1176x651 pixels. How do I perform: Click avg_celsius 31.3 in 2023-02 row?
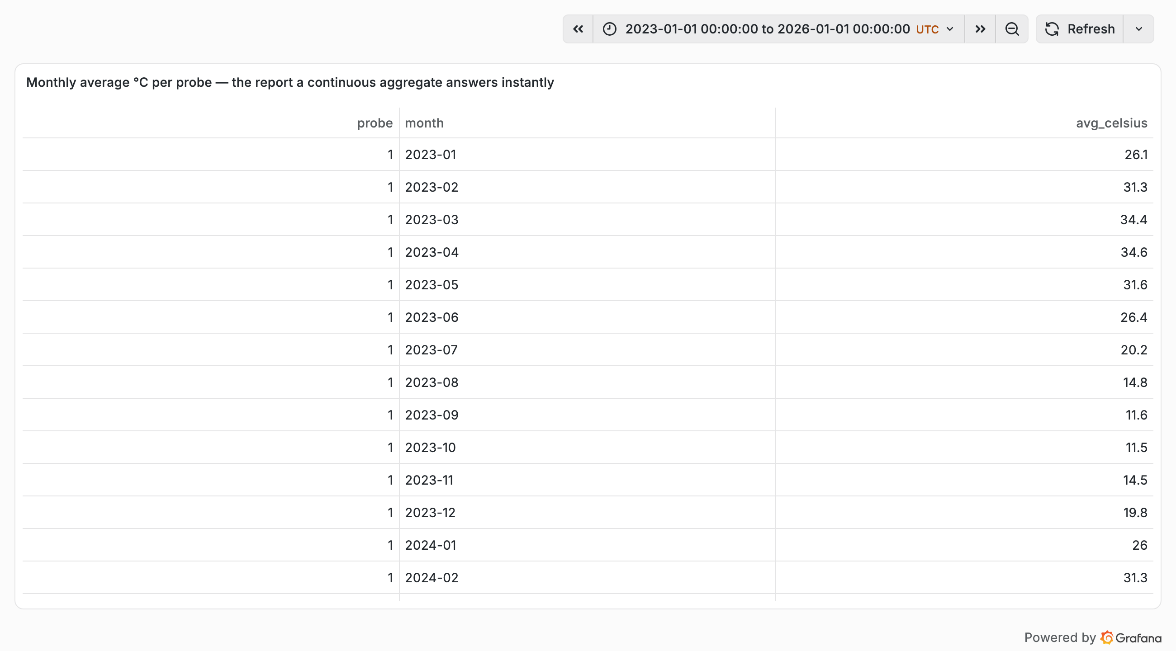(x=1135, y=187)
